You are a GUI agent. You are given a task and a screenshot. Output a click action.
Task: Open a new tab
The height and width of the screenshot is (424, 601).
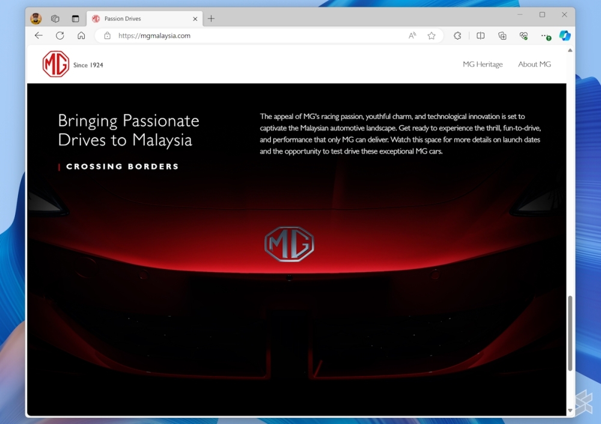point(211,19)
